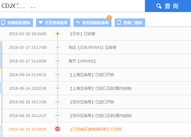Screen dimensions: 191x137
Task: Click the 查询 search button
Action: pos(168,6)
